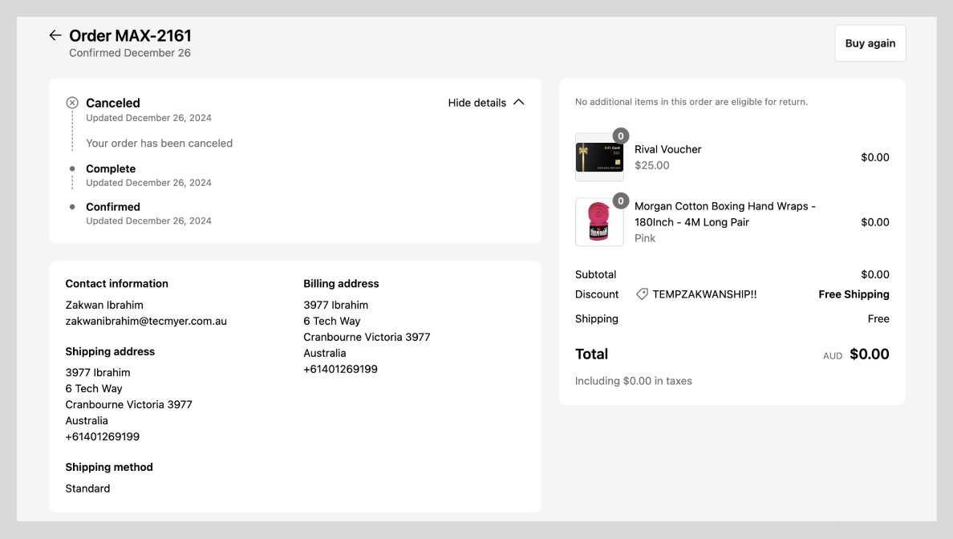The width and height of the screenshot is (953, 539).
Task: Click the shipping address phone number
Action: [x=103, y=437]
